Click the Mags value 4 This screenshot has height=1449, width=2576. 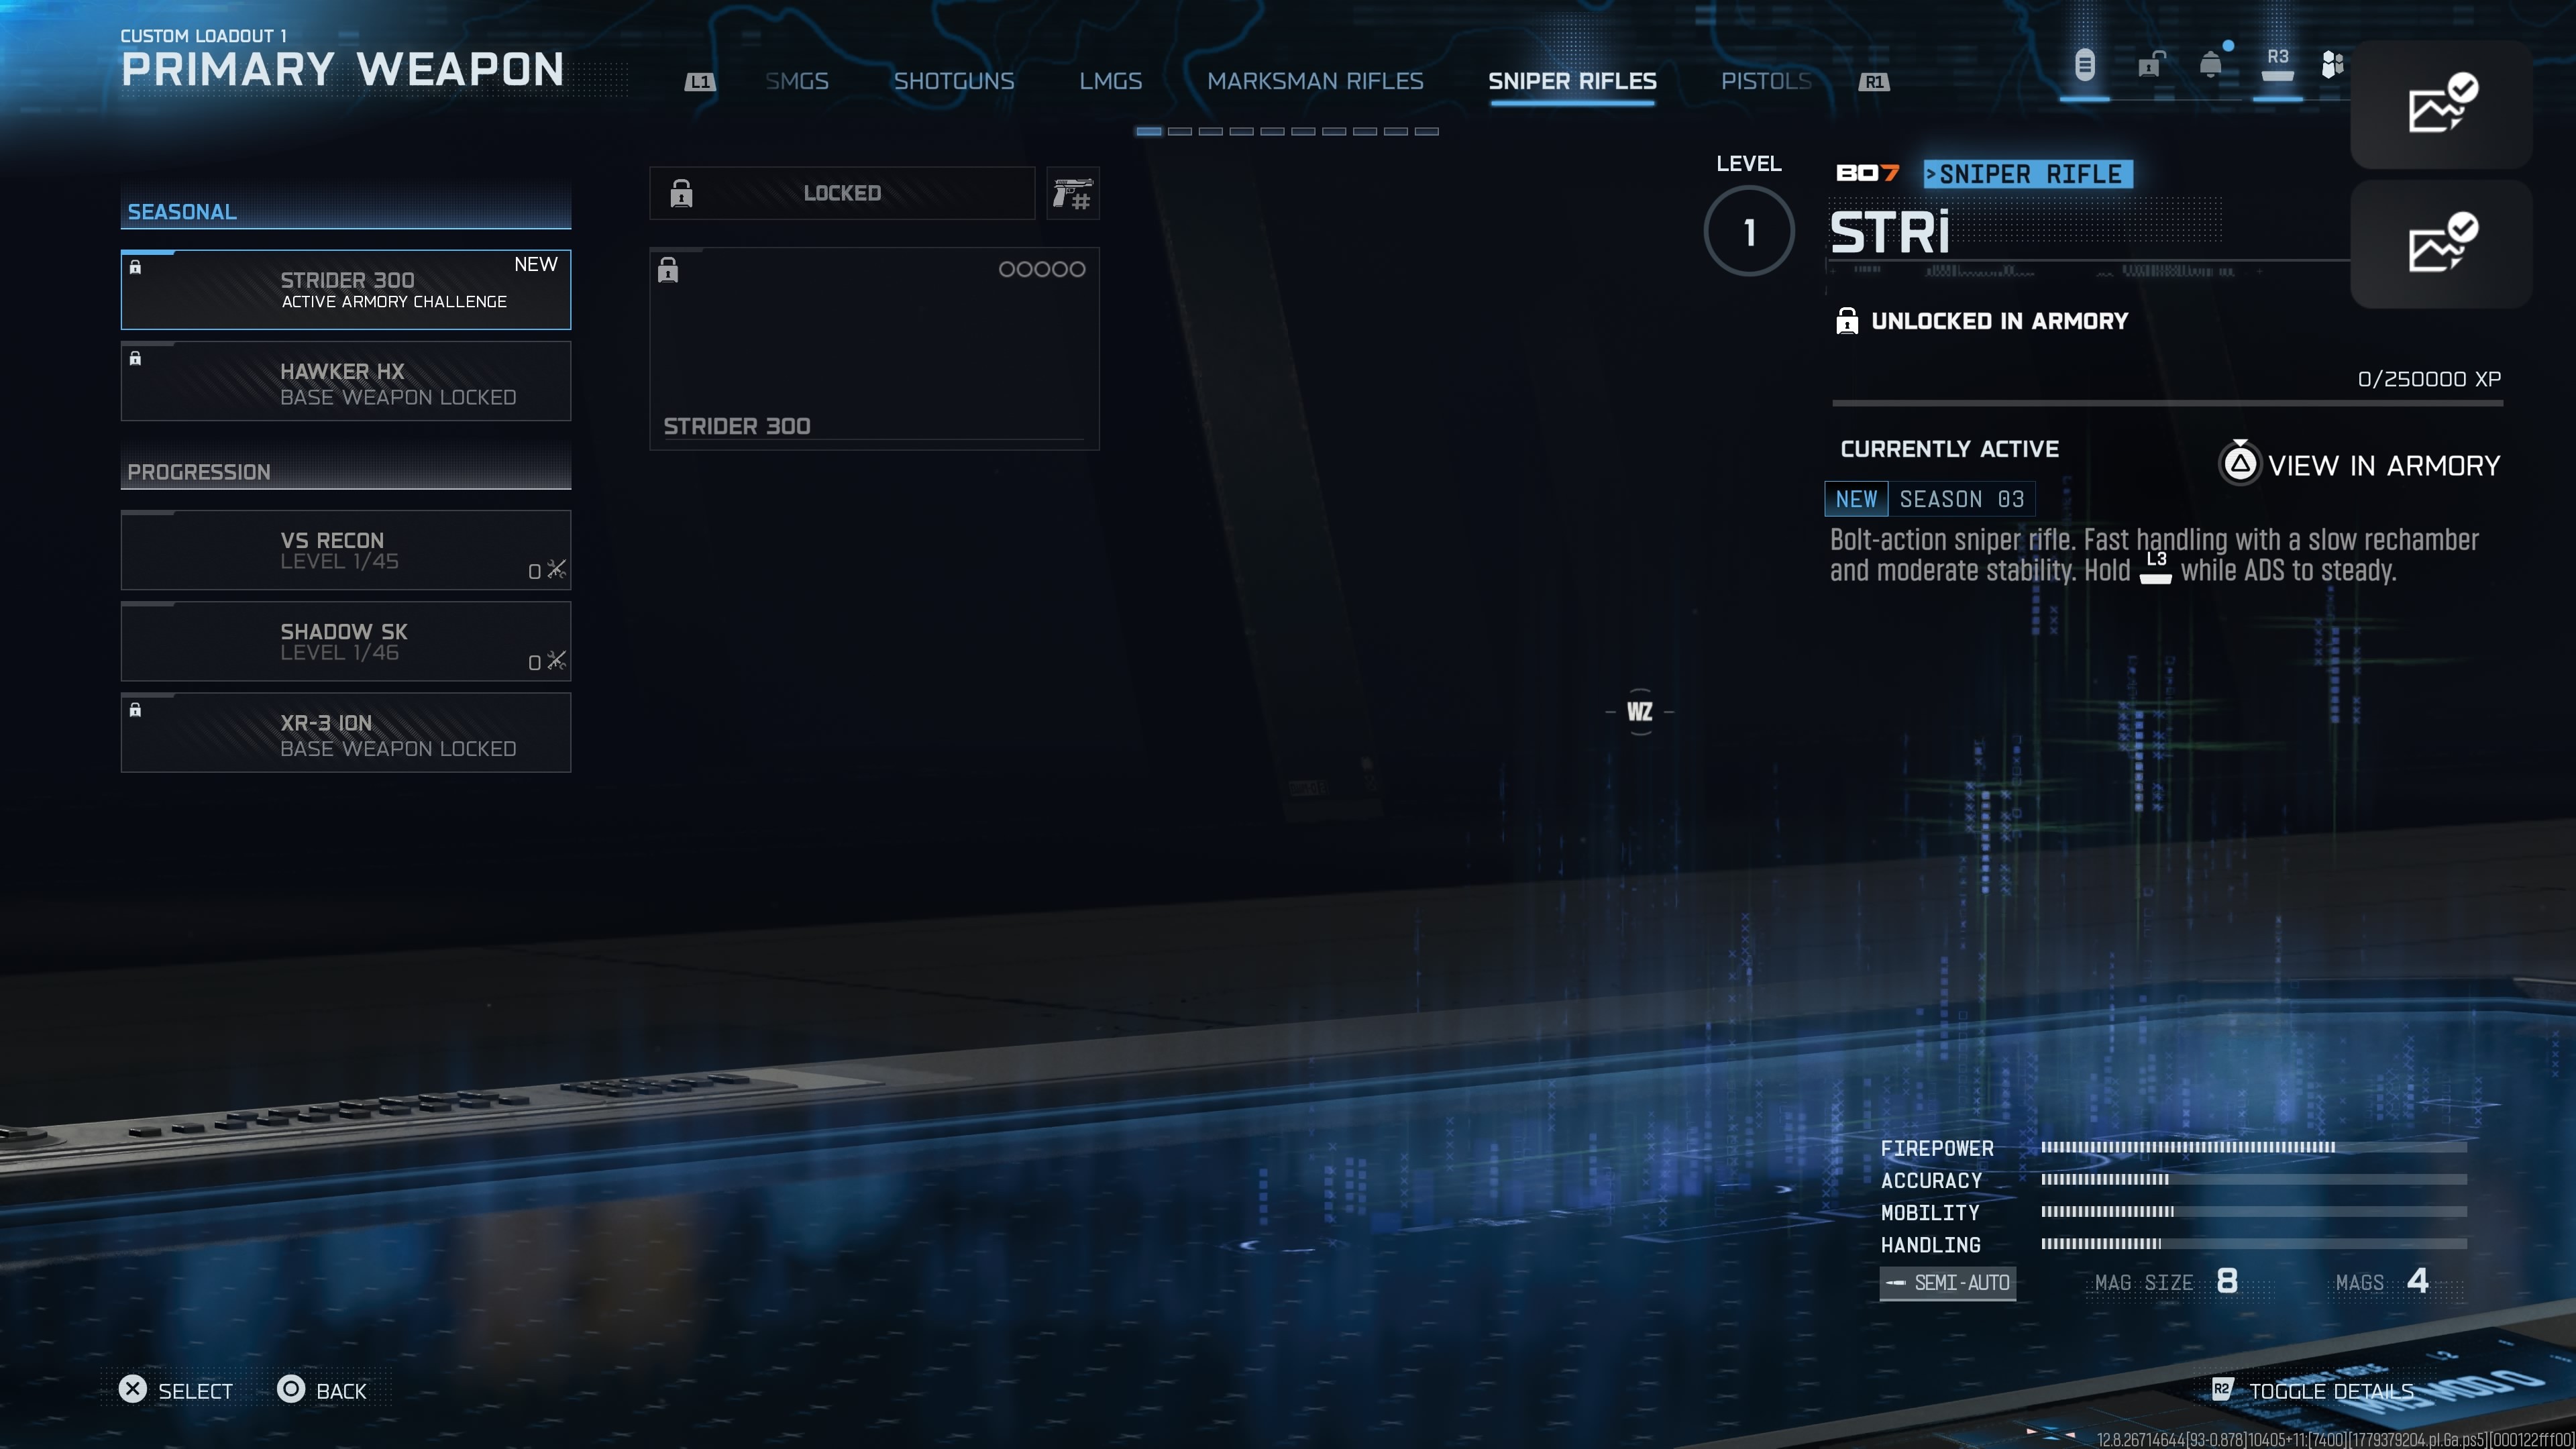pyautogui.click(x=2418, y=1281)
